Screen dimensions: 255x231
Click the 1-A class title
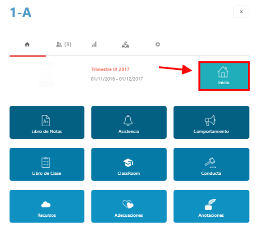21,13
